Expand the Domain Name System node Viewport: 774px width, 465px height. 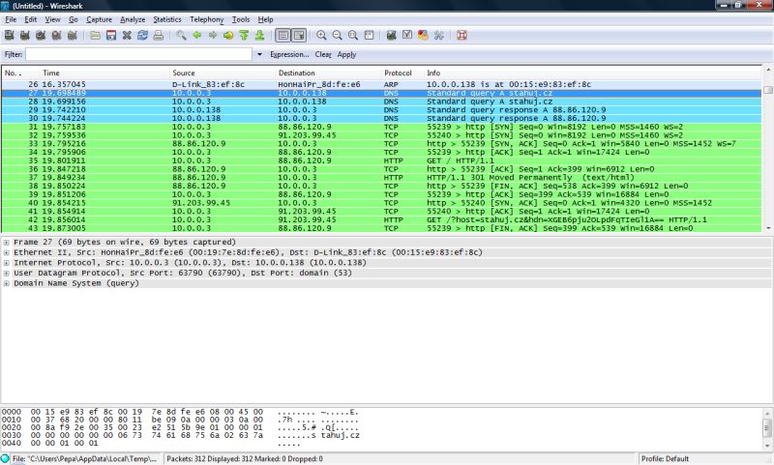pyautogui.click(x=7, y=283)
